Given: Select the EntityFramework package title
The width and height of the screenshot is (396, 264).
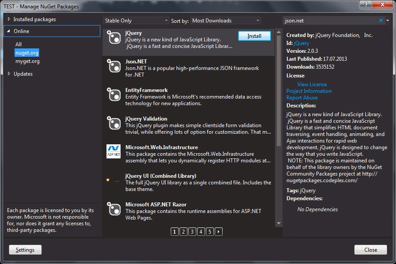Looking at the screenshot, I should pyautogui.click(x=147, y=90).
